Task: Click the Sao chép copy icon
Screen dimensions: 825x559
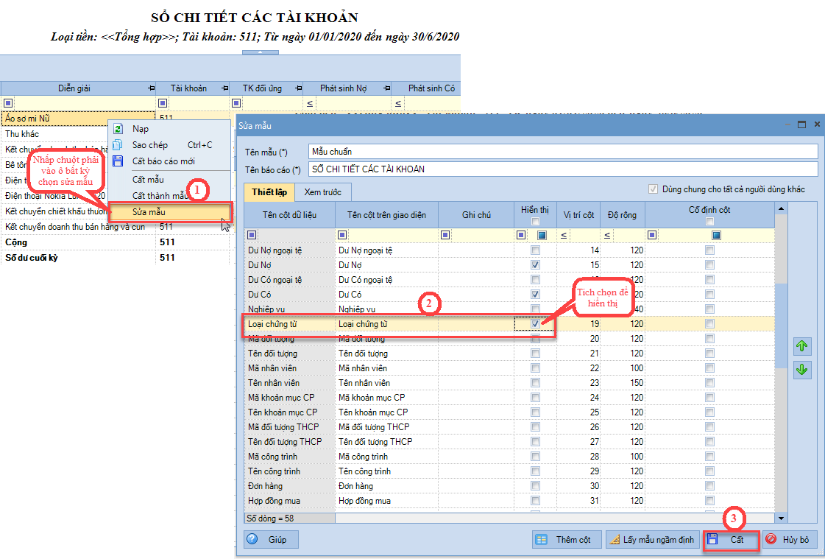Action: click(x=118, y=145)
